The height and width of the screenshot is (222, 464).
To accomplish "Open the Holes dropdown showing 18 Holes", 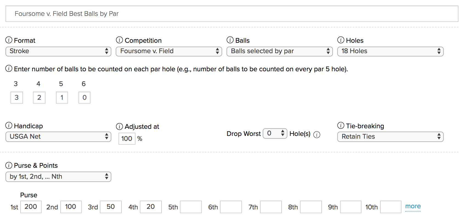I will point(390,51).
